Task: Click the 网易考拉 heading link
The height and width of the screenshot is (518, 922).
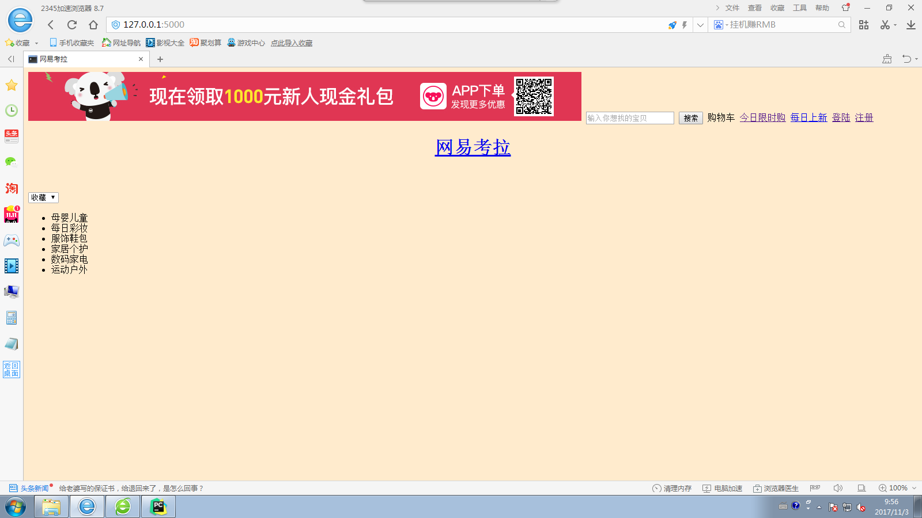Action: (x=473, y=147)
